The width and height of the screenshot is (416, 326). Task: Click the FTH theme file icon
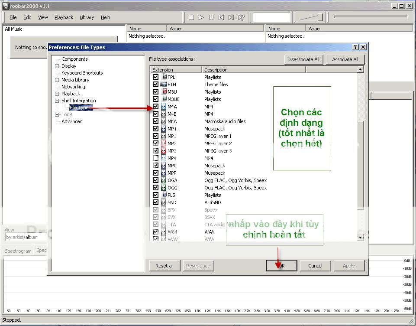(x=164, y=85)
